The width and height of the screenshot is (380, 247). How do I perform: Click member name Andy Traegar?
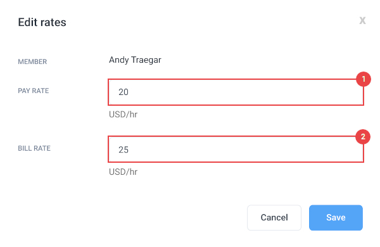pos(135,60)
